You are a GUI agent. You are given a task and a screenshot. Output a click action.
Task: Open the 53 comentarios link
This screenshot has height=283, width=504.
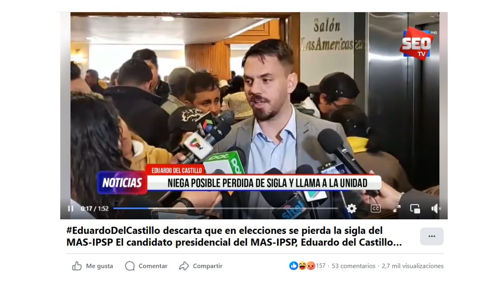pyautogui.click(x=354, y=266)
